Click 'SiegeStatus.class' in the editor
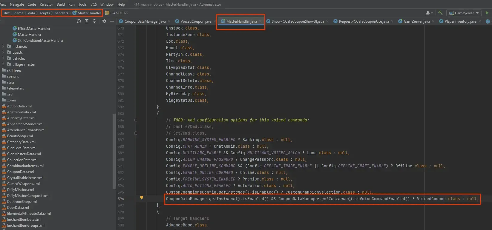The width and height of the screenshot is (492, 230). point(186,100)
